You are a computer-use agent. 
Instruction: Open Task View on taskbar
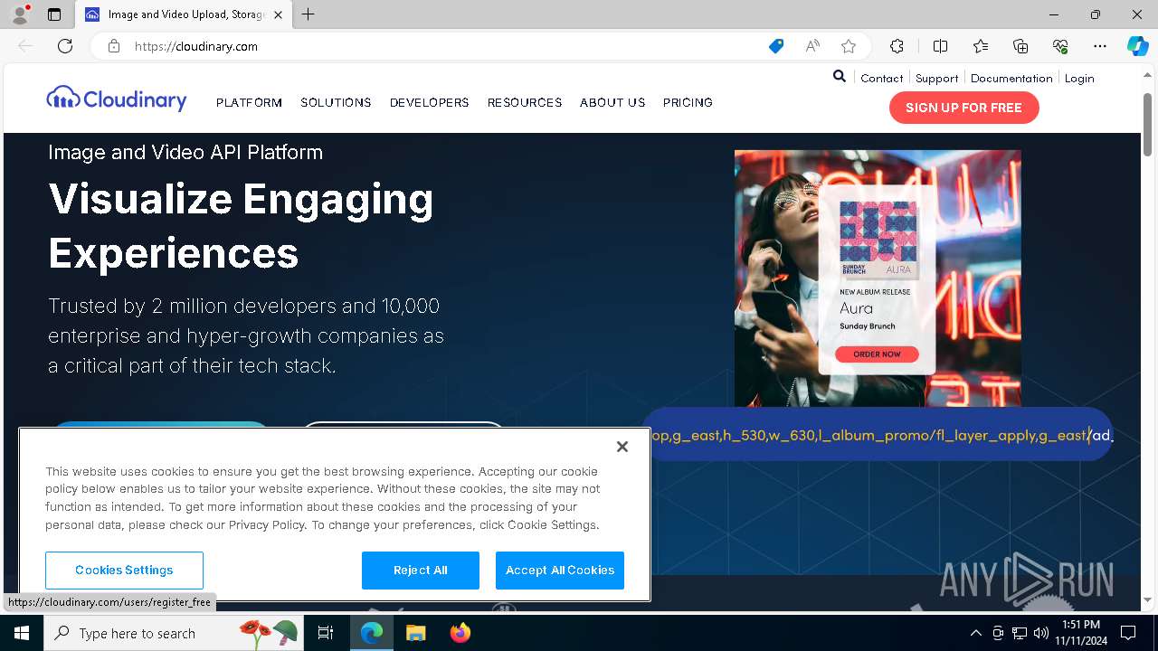click(x=326, y=633)
